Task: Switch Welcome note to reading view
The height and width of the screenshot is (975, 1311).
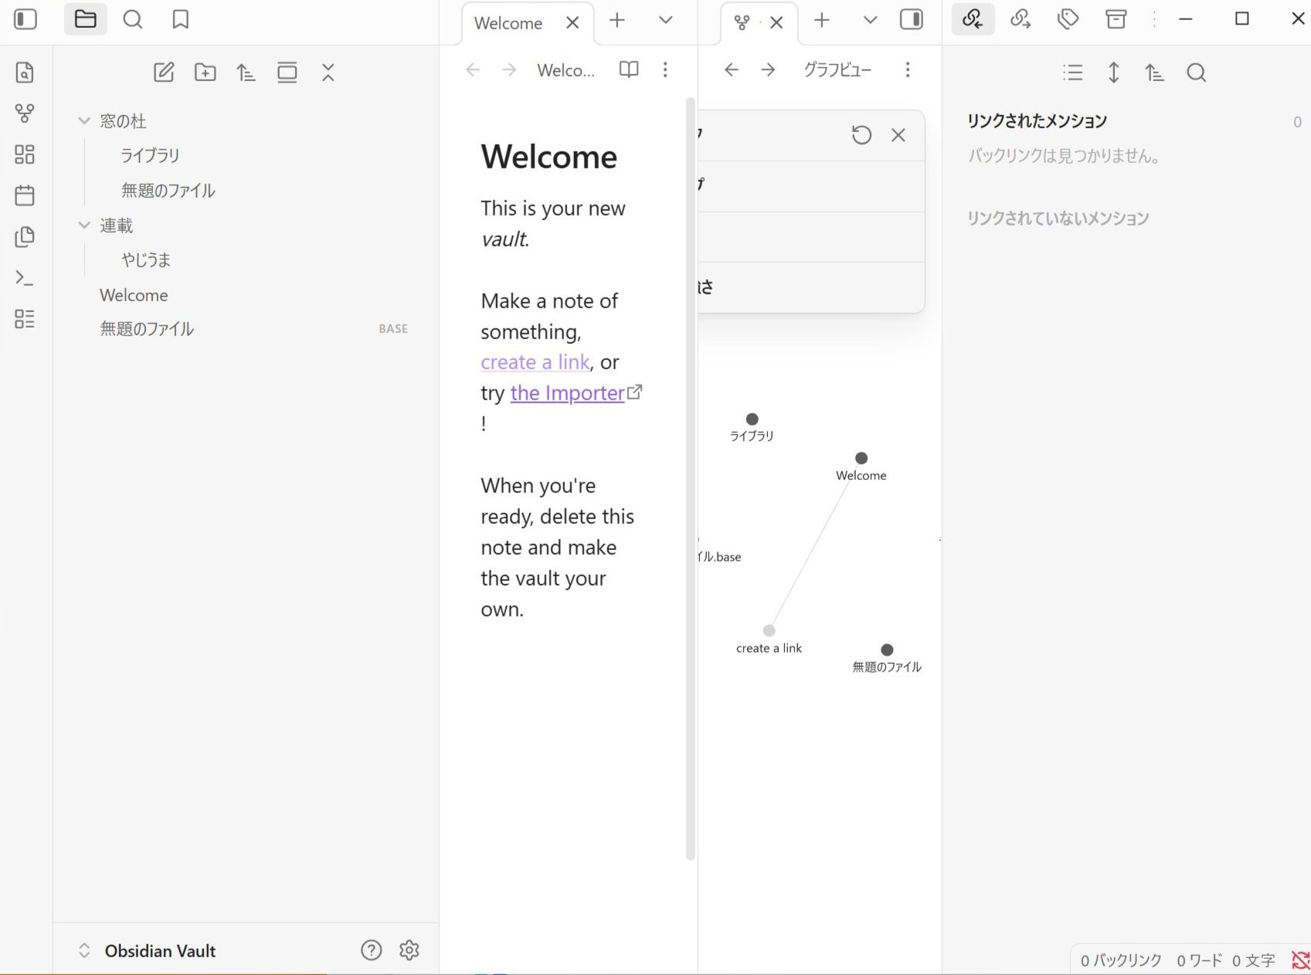Action: pos(629,70)
